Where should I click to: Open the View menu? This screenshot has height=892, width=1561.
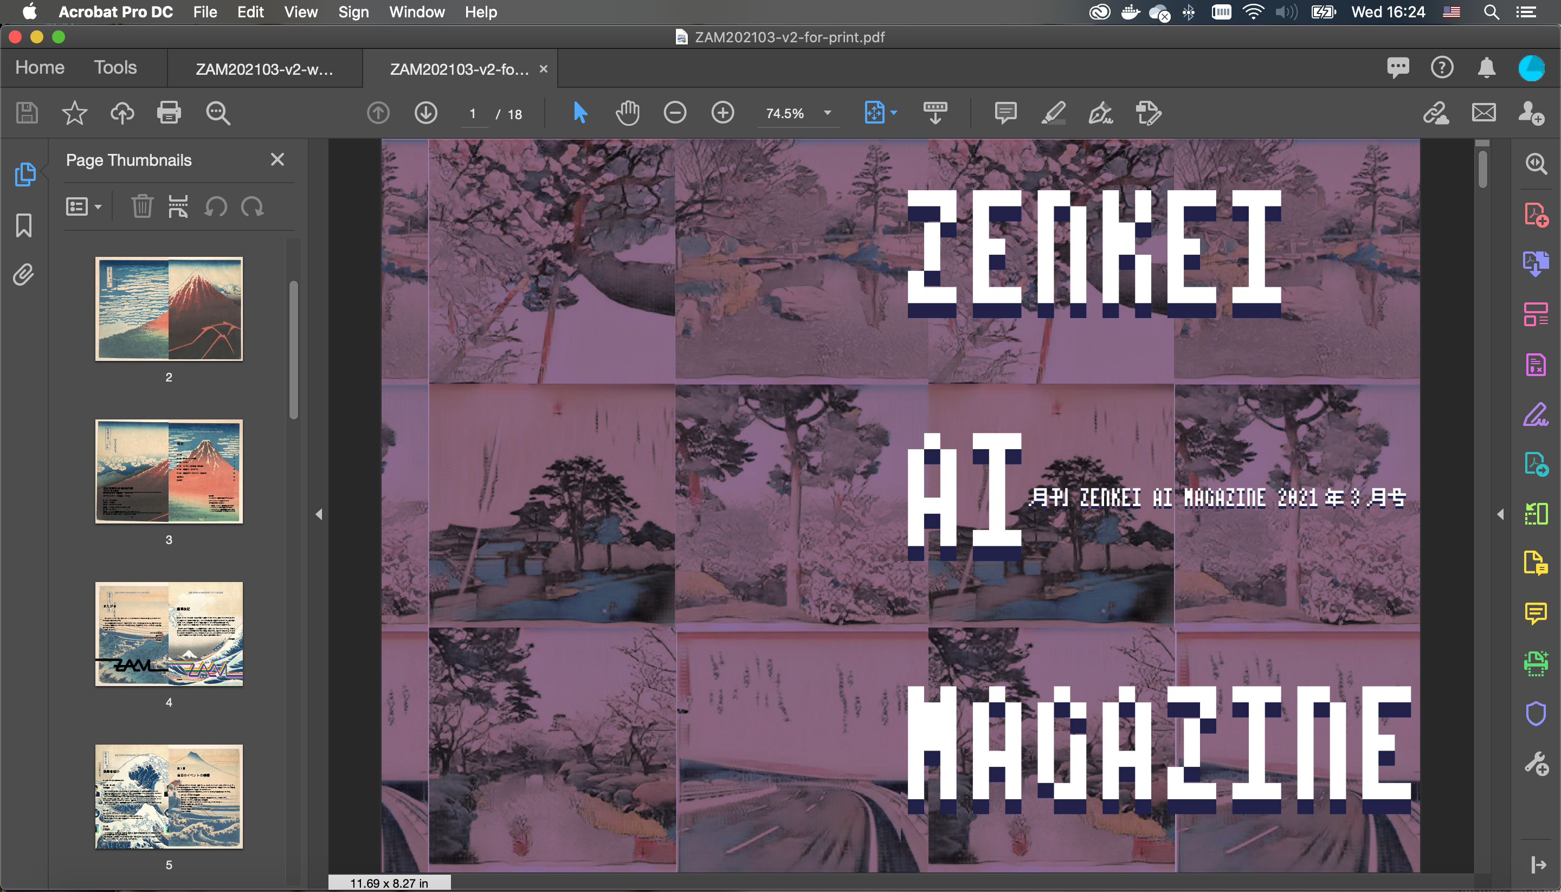pos(301,12)
